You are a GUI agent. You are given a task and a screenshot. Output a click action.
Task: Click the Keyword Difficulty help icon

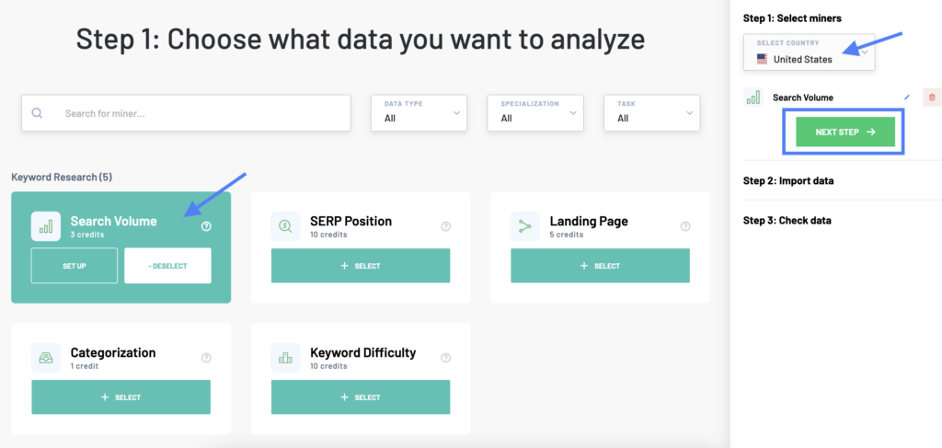click(446, 358)
